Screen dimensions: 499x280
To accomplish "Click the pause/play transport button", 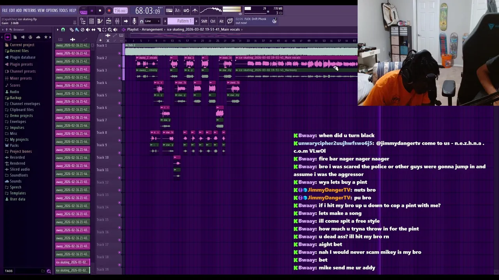I will [x=92, y=10].
